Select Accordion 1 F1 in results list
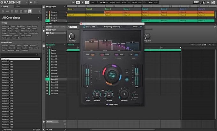 coord(8,98)
